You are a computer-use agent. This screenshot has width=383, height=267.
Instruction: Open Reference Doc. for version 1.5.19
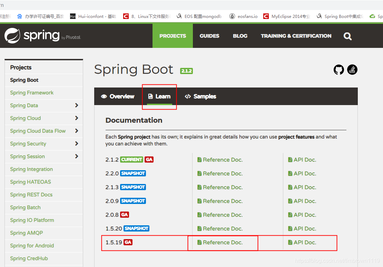[x=220, y=243]
